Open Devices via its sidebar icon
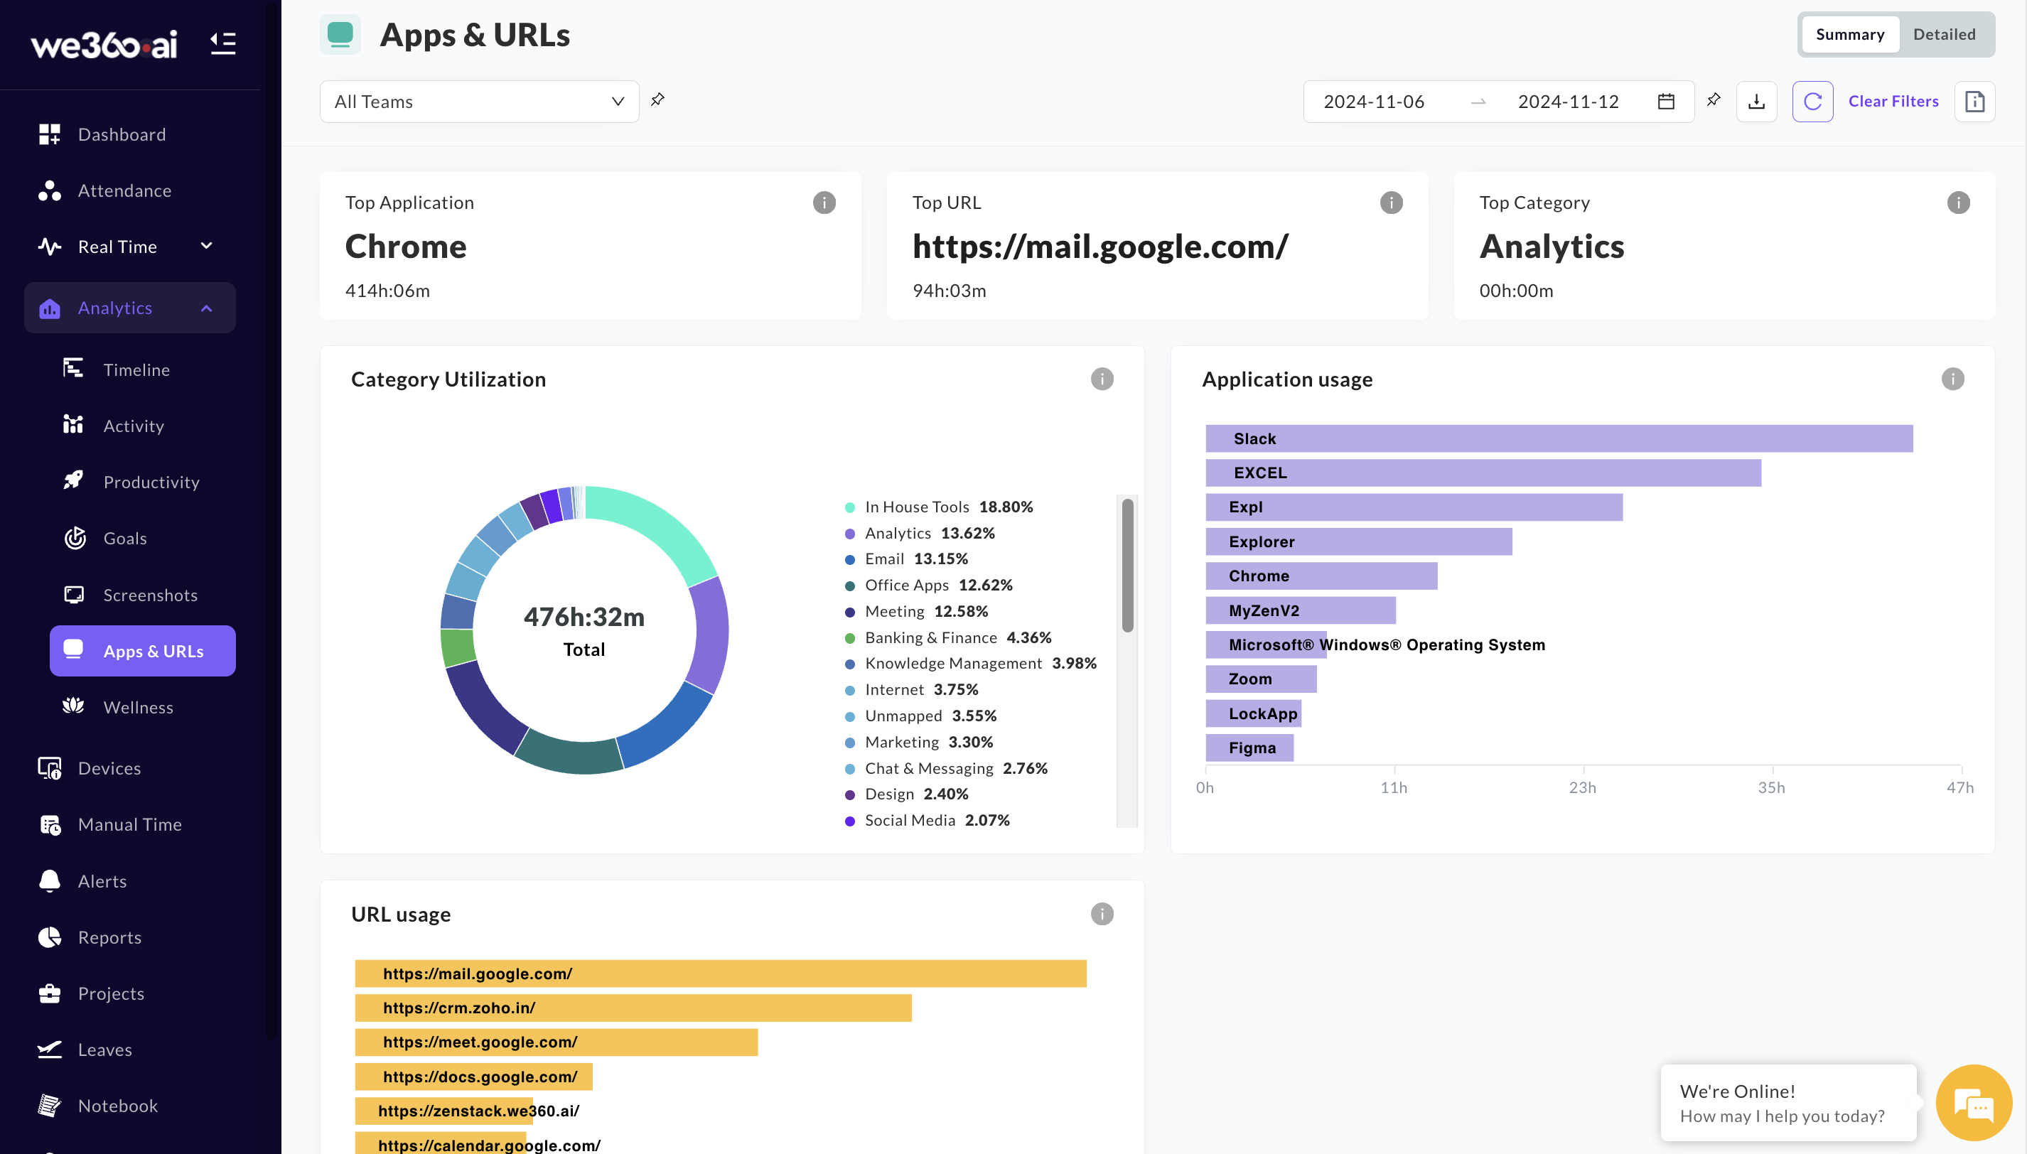Screen dimensions: 2027x1154 (x=49, y=768)
